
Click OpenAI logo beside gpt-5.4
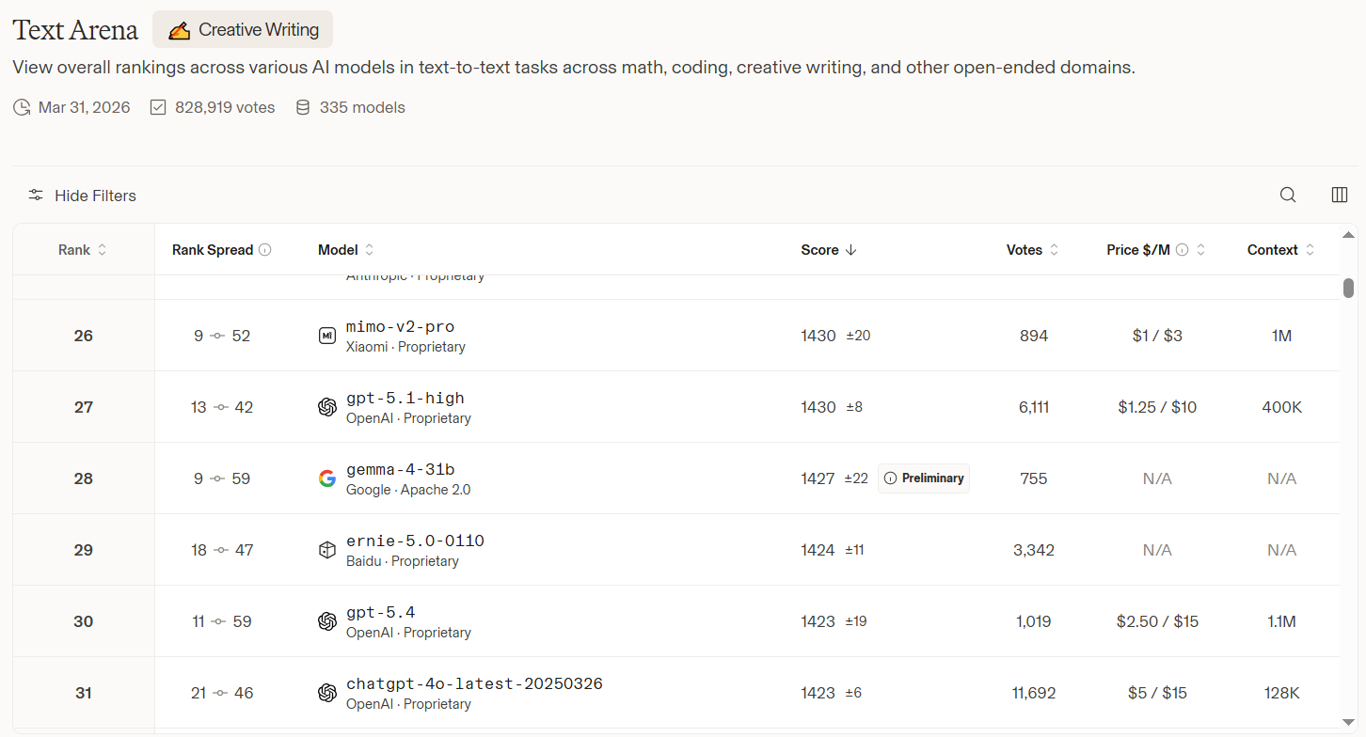[x=327, y=621]
